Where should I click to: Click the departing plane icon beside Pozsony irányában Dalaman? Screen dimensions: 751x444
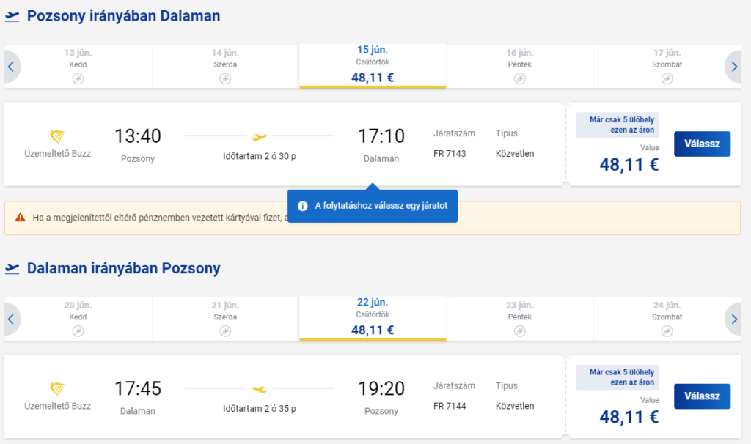tap(12, 16)
